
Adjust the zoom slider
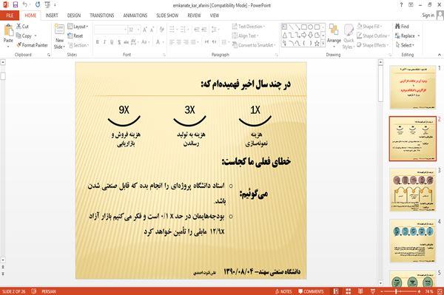pos(396,291)
